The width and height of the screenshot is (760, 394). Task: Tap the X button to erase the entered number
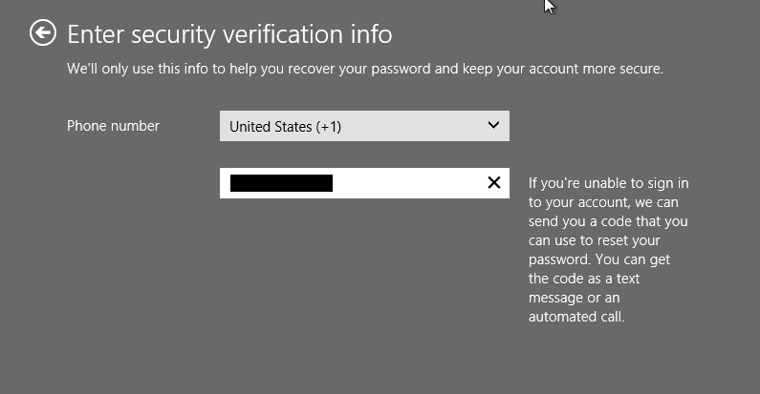493,183
